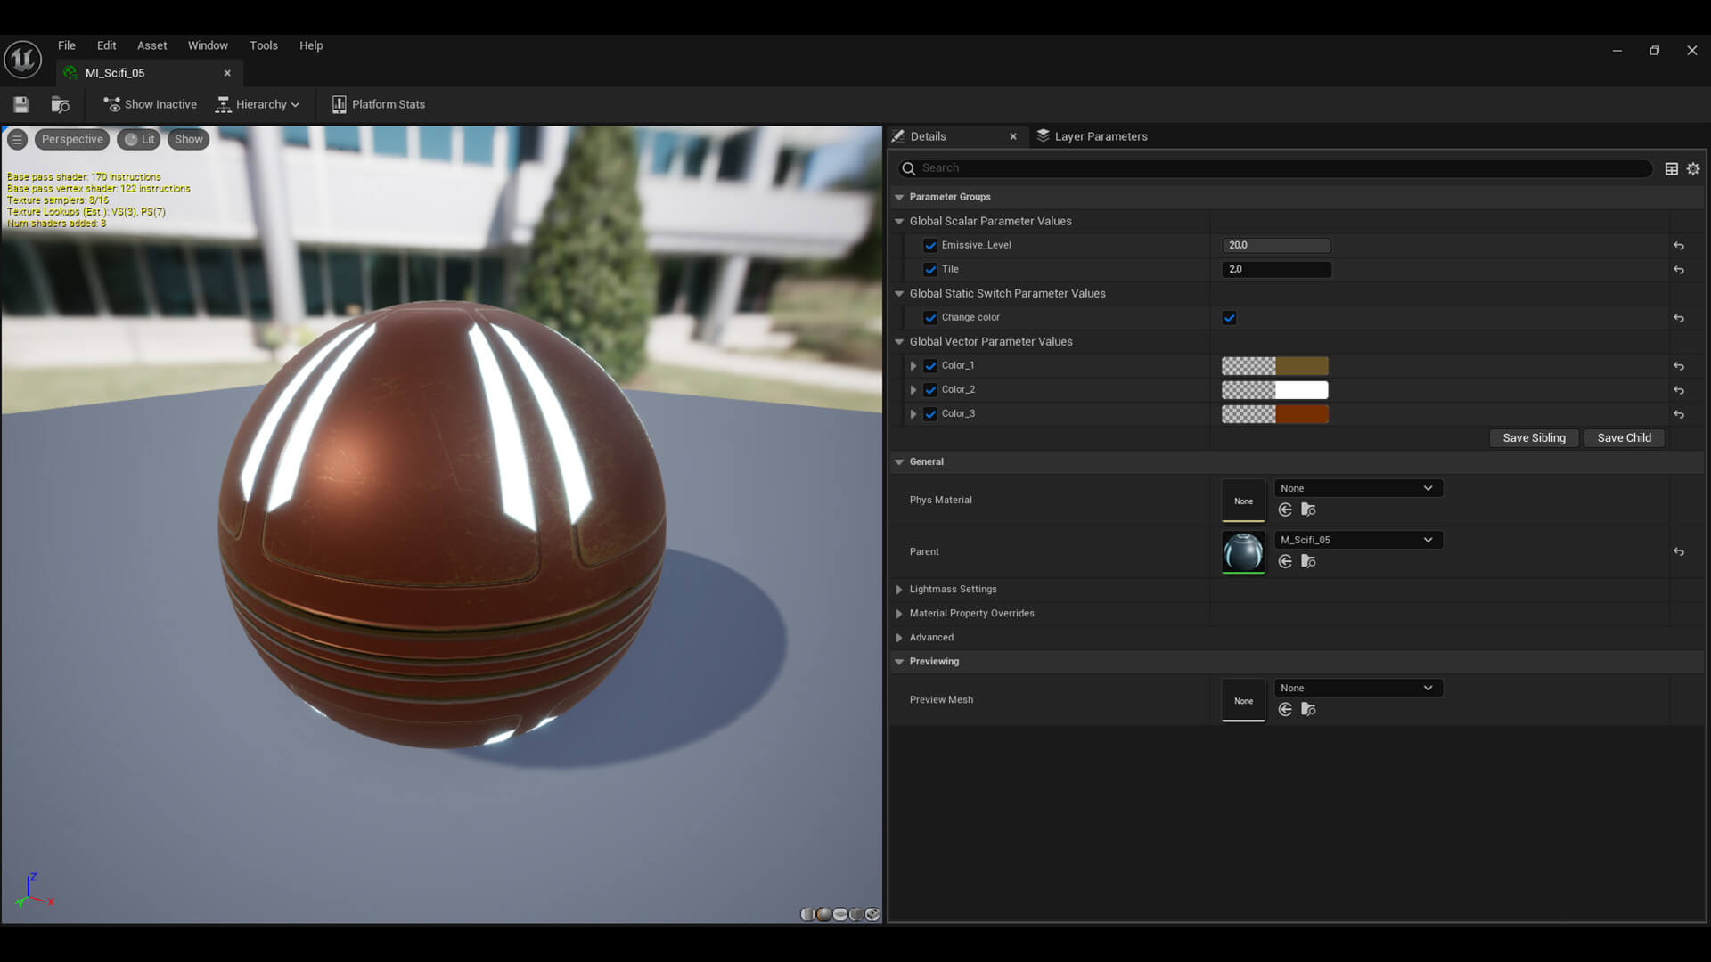Toggle Show Inactive parameters
The width and height of the screenshot is (1711, 962).
point(150,104)
